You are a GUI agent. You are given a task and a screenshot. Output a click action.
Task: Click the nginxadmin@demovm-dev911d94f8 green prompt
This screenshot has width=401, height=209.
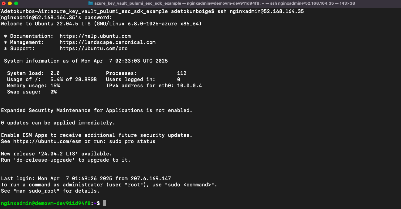46,203
